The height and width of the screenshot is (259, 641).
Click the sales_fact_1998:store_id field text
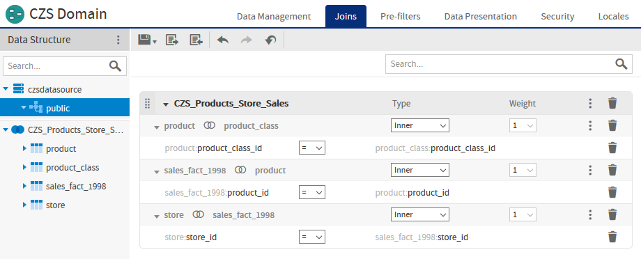[422, 237]
